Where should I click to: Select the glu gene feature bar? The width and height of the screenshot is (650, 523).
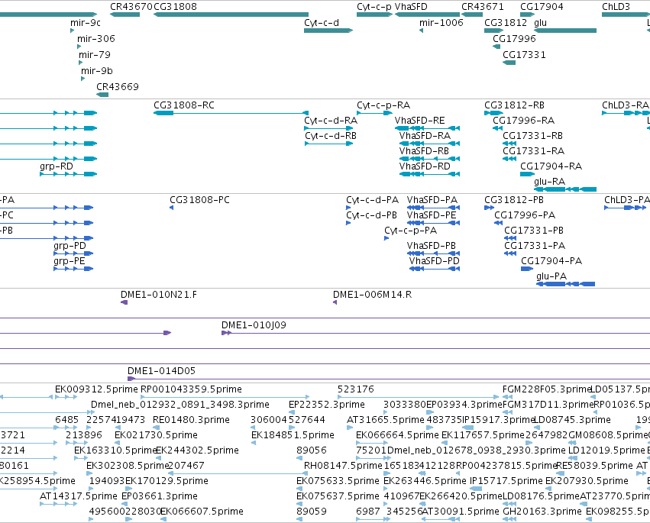coord(565,31)
